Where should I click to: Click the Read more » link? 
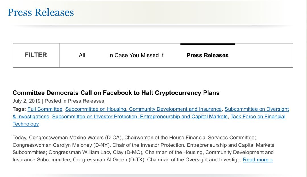point(258,160)
